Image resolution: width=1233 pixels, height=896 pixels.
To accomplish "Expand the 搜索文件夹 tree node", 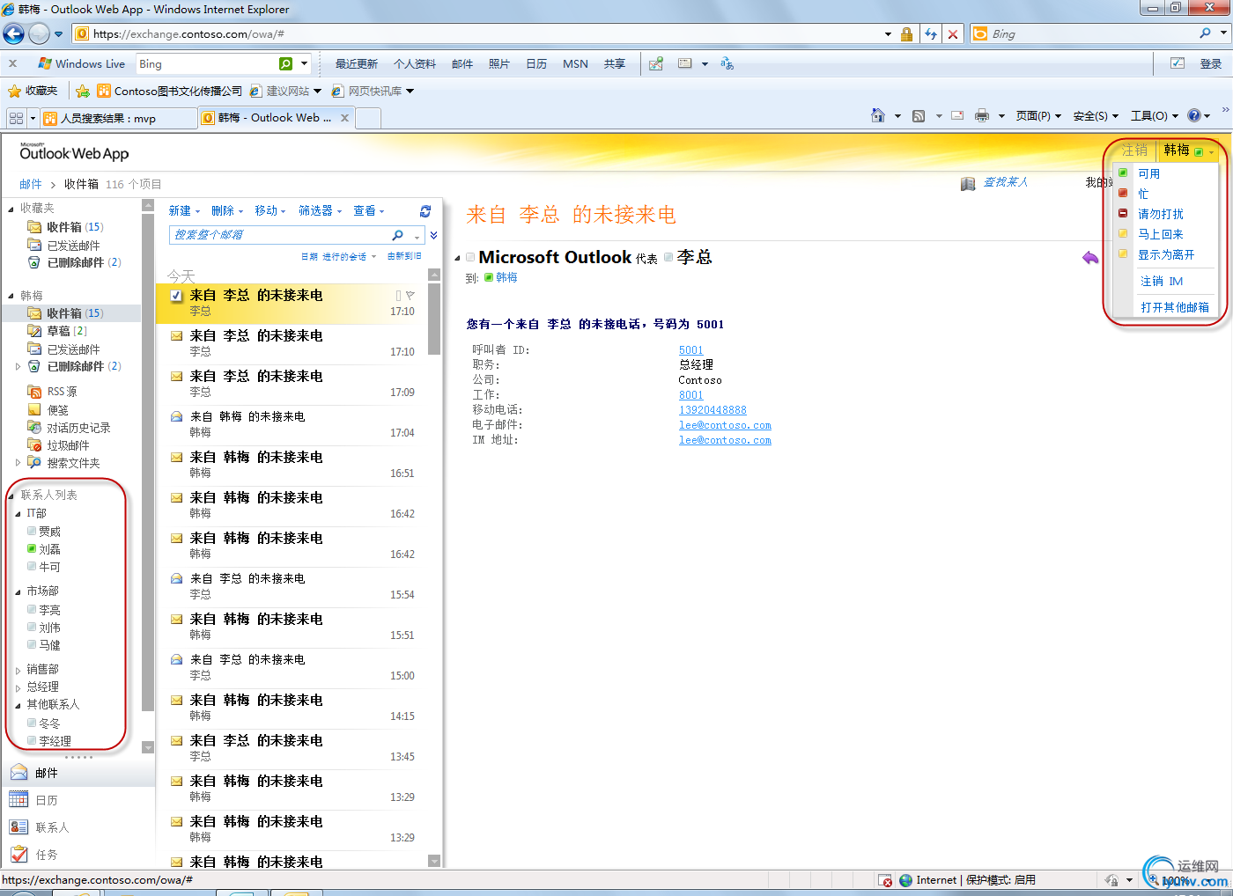I will pyautogui.click(x=18, y=463).
